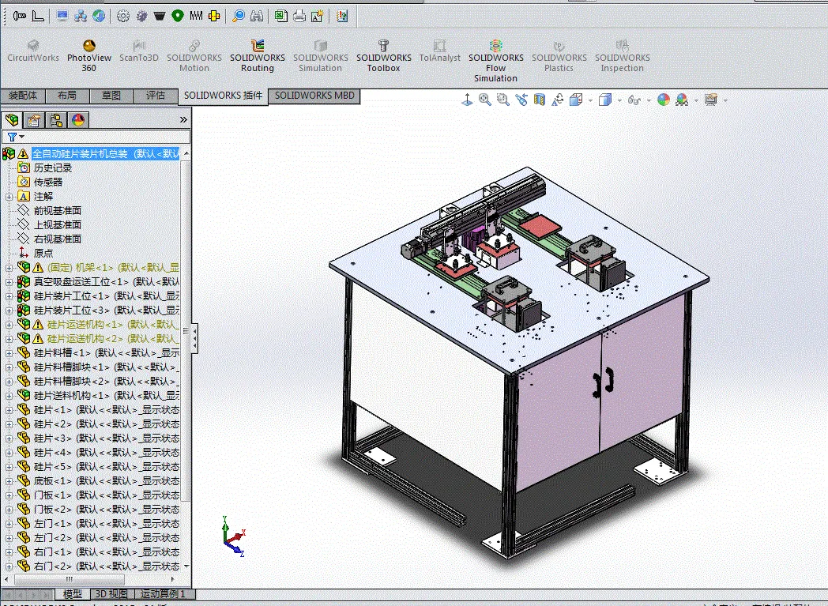Toggle the CircuitWorks add-in
The width and height of the screenshot is (828, 606).
tap(32, 51)
